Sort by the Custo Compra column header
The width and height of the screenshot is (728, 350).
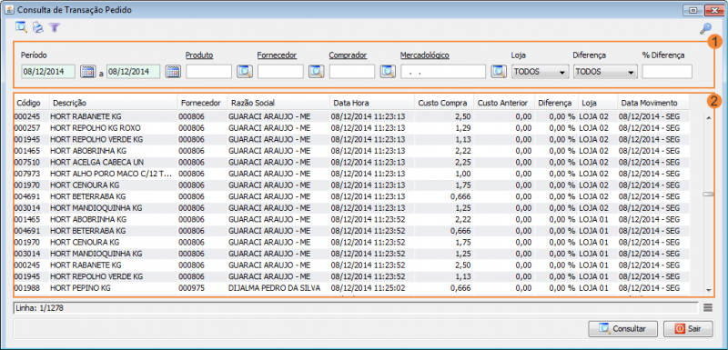coord(444,103)
